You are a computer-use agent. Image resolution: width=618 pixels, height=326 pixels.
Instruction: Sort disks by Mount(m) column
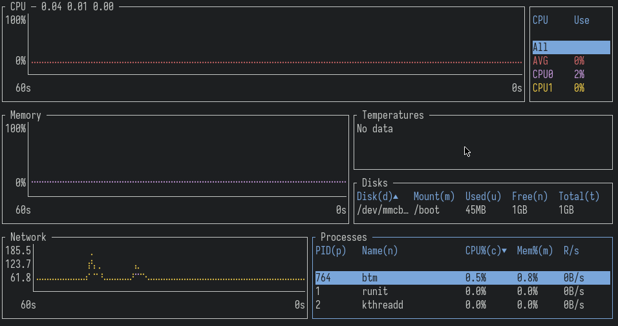pos(434,196)
